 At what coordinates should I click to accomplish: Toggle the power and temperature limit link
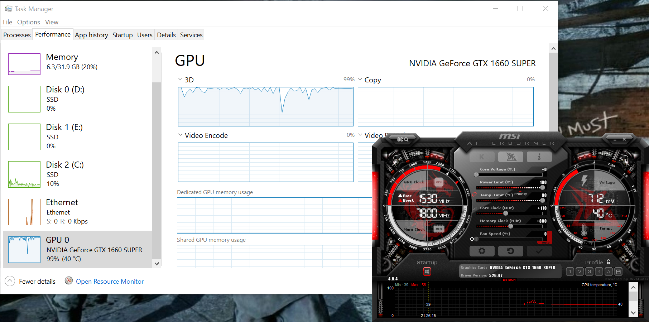coord(474,194)
